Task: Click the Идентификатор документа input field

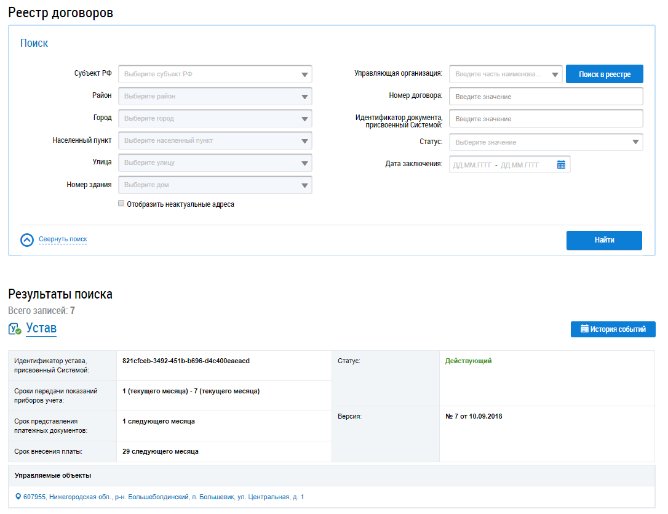Action: pos(546,119)
